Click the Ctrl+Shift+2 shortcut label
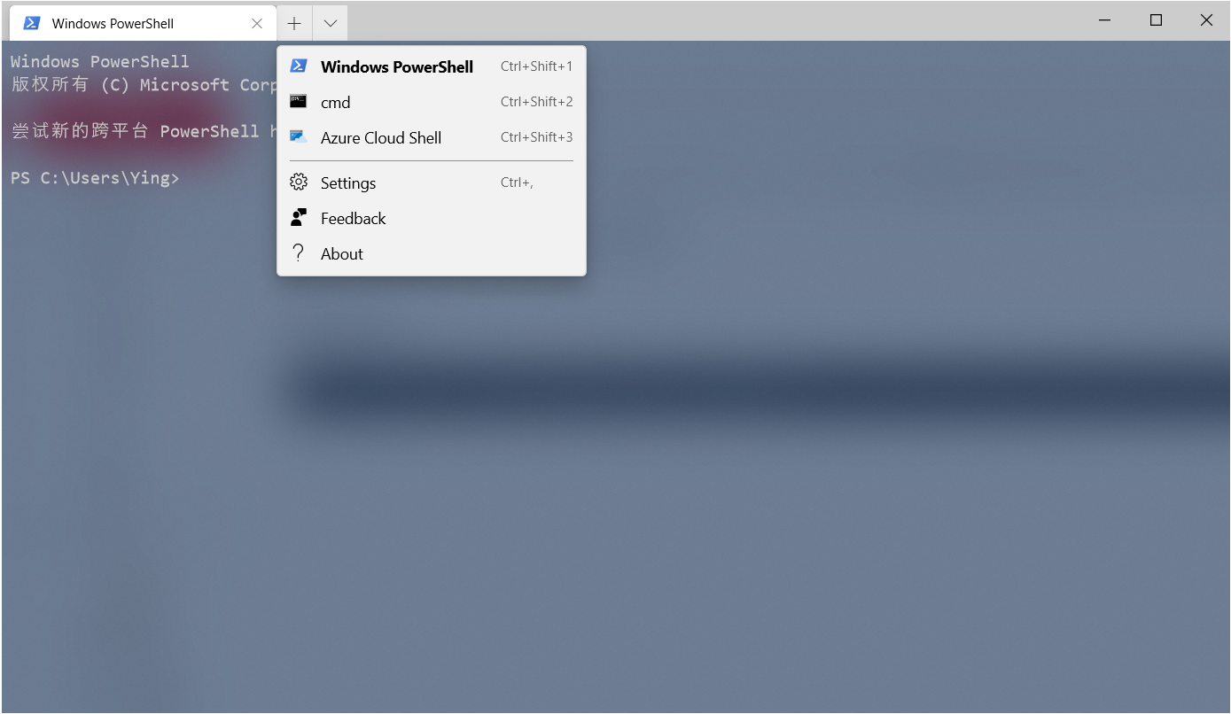Image resolution: width=1231 pixels, height=714 pixels. click(x=536, y=102)
